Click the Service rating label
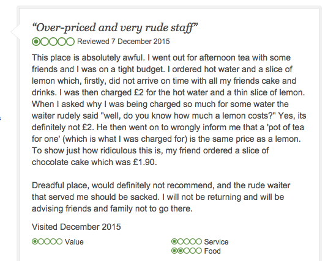328x261 pixels. pyautogui.click(x=216, y=242)
